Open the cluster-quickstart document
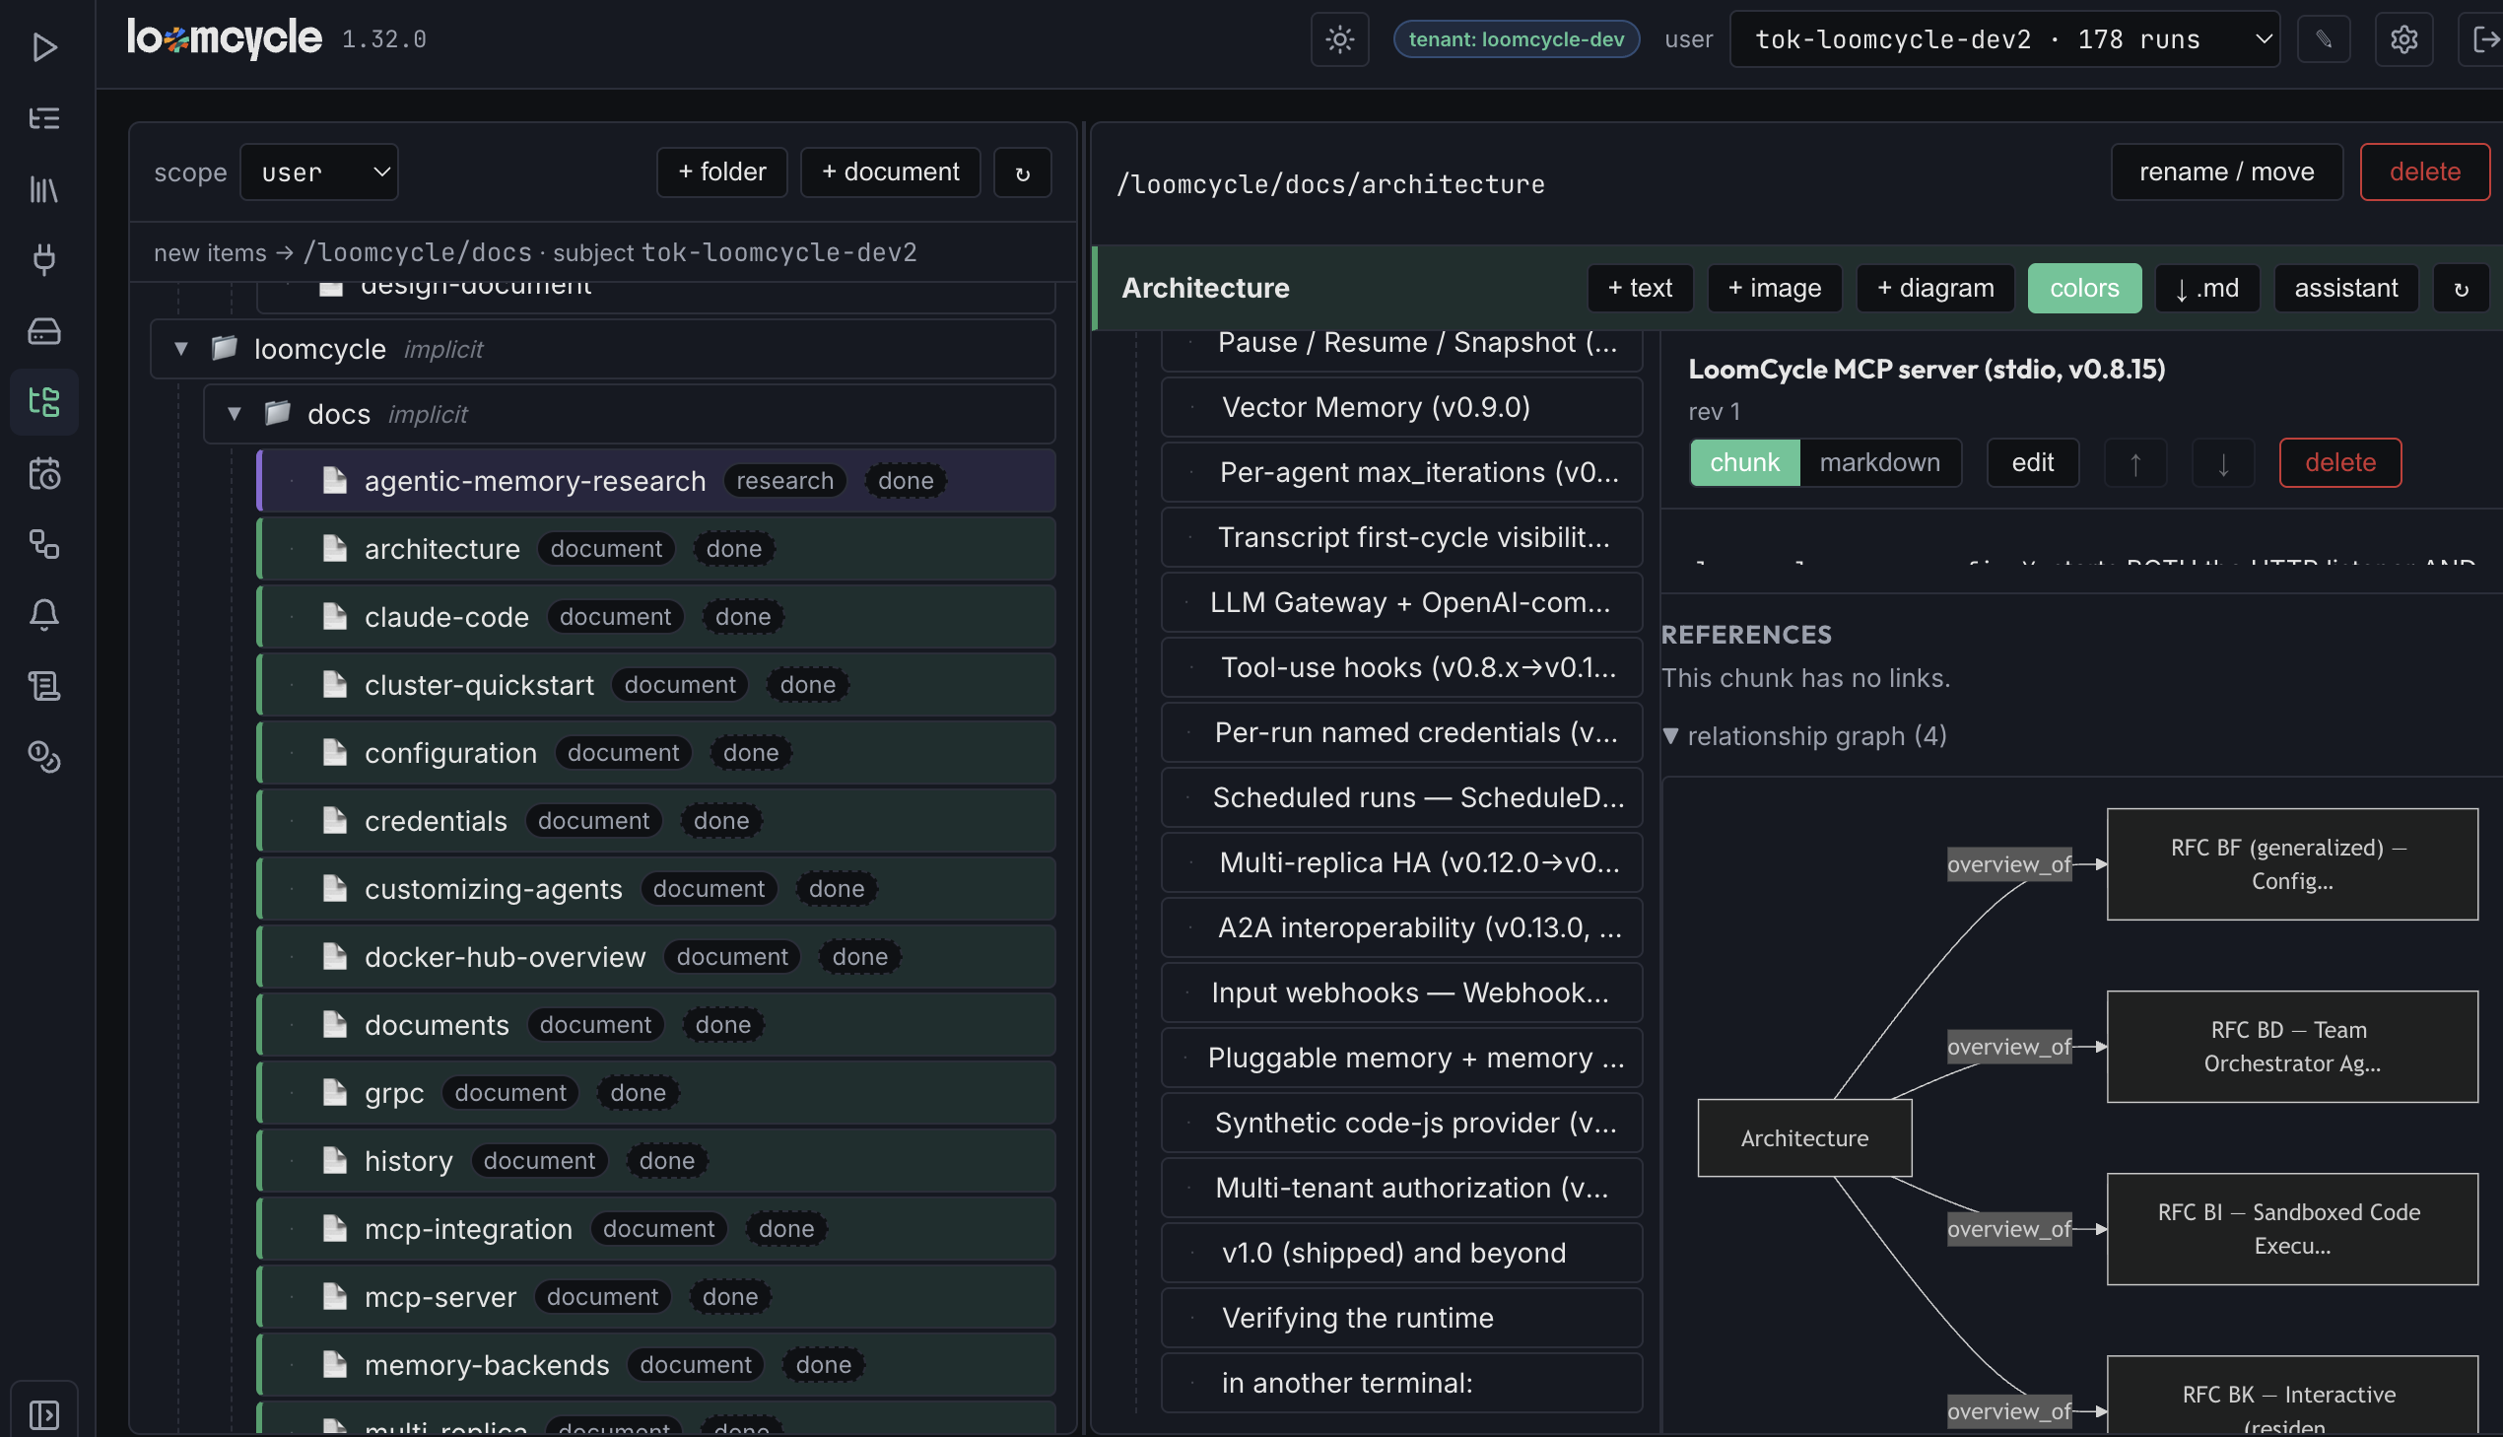The image size is (2503, 1437). point(657,685)
